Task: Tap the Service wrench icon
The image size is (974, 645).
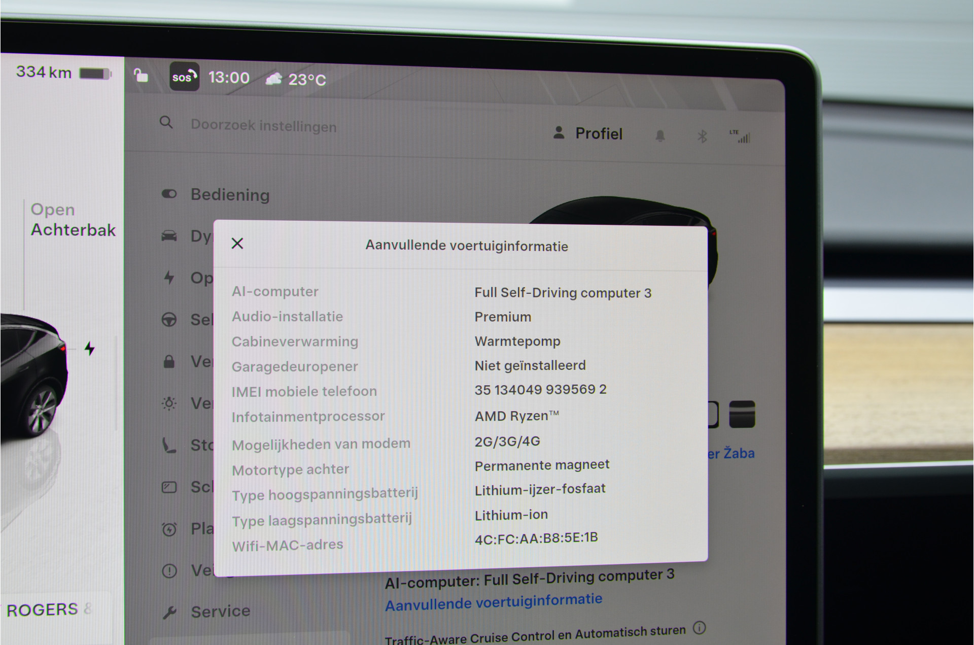Action: (x=169, y=613)
